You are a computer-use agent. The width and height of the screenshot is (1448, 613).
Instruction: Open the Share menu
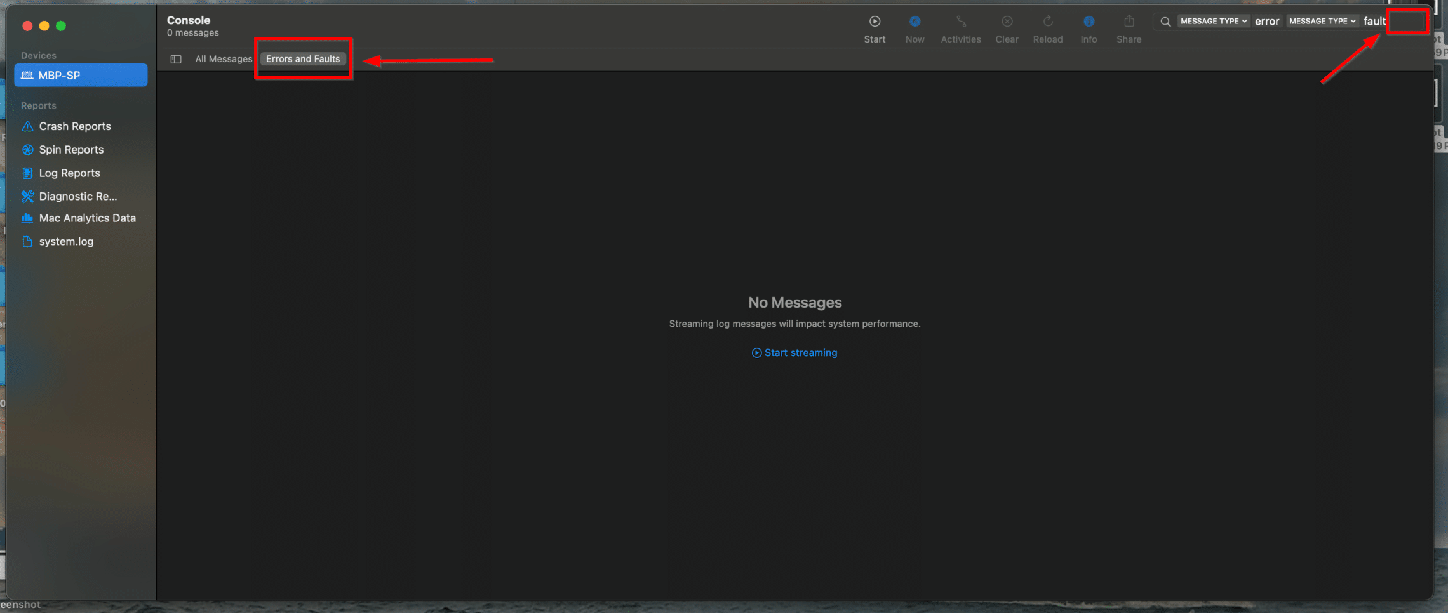1129,27
